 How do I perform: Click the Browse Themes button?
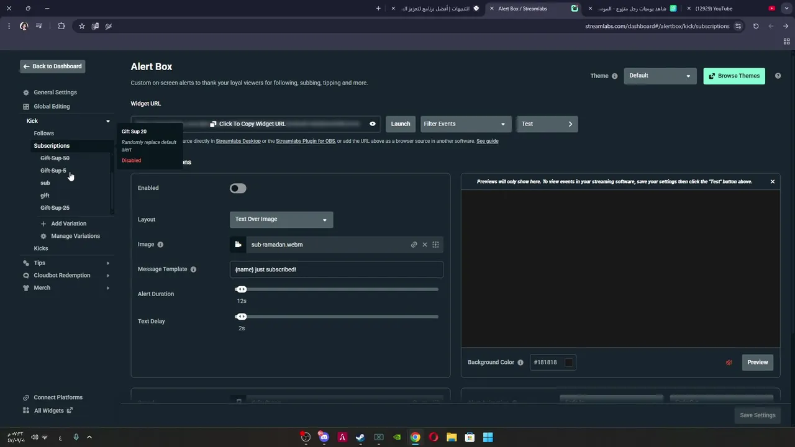734,76
